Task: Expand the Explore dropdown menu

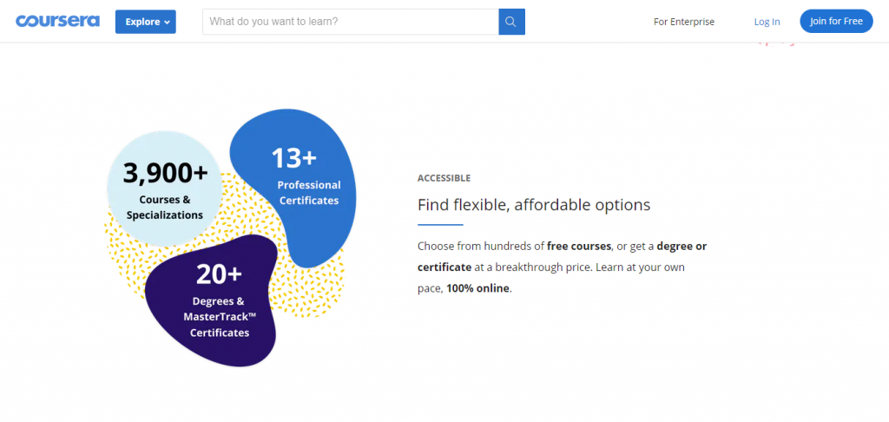Action: pos(145,22)
